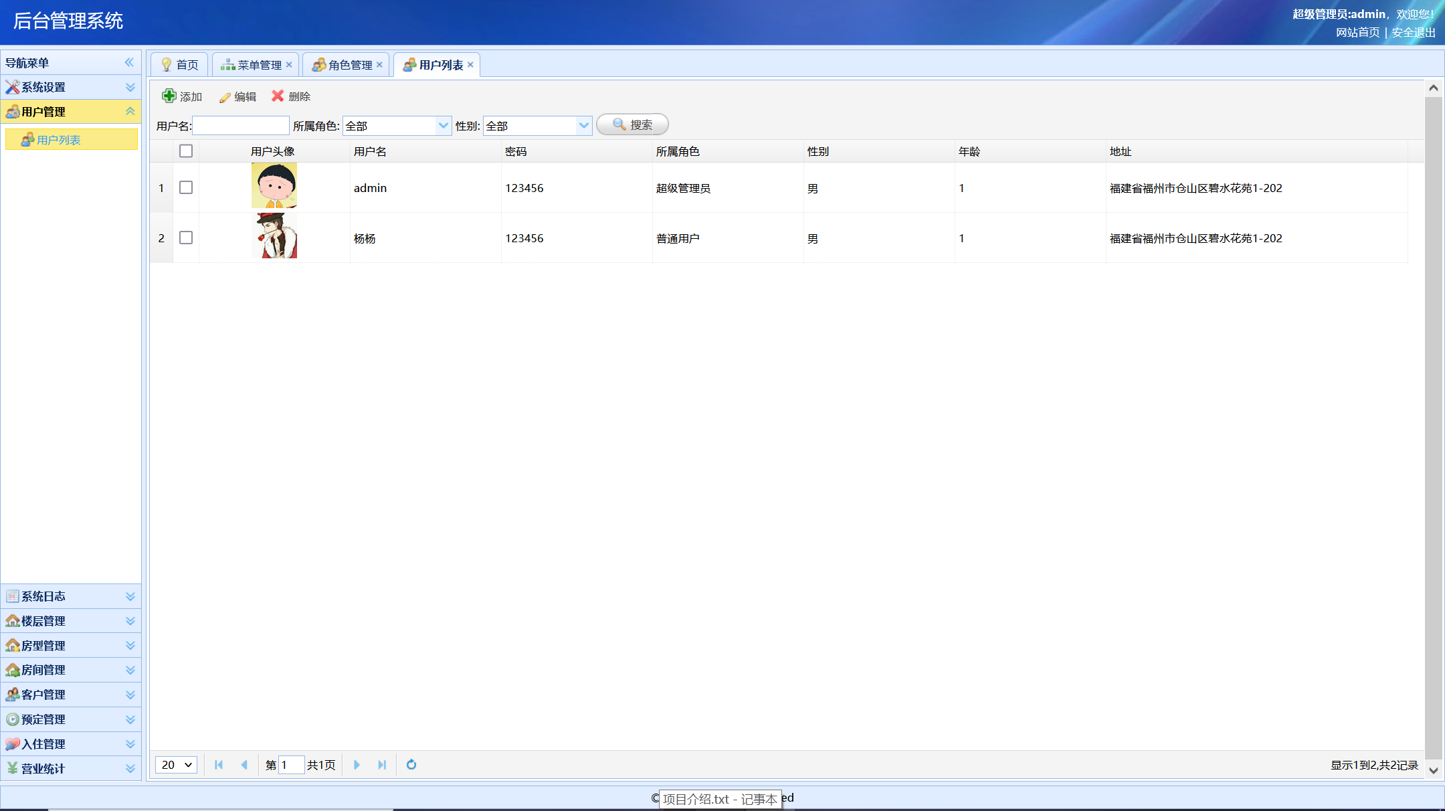Viewport: 1445px width, 811px height.
Task: Click the Customer Management icon
Action: coord(12,695)
